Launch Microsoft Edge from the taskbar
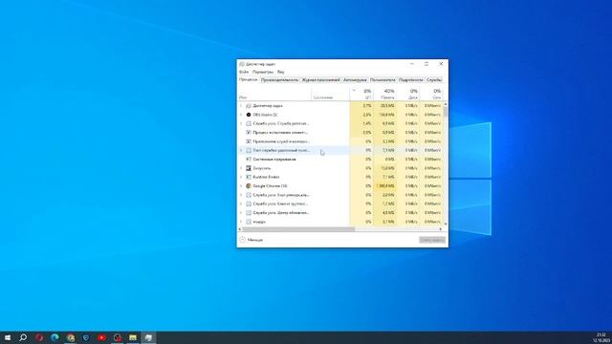The height and width of the screenshot is (344, 612). point(55,337)
